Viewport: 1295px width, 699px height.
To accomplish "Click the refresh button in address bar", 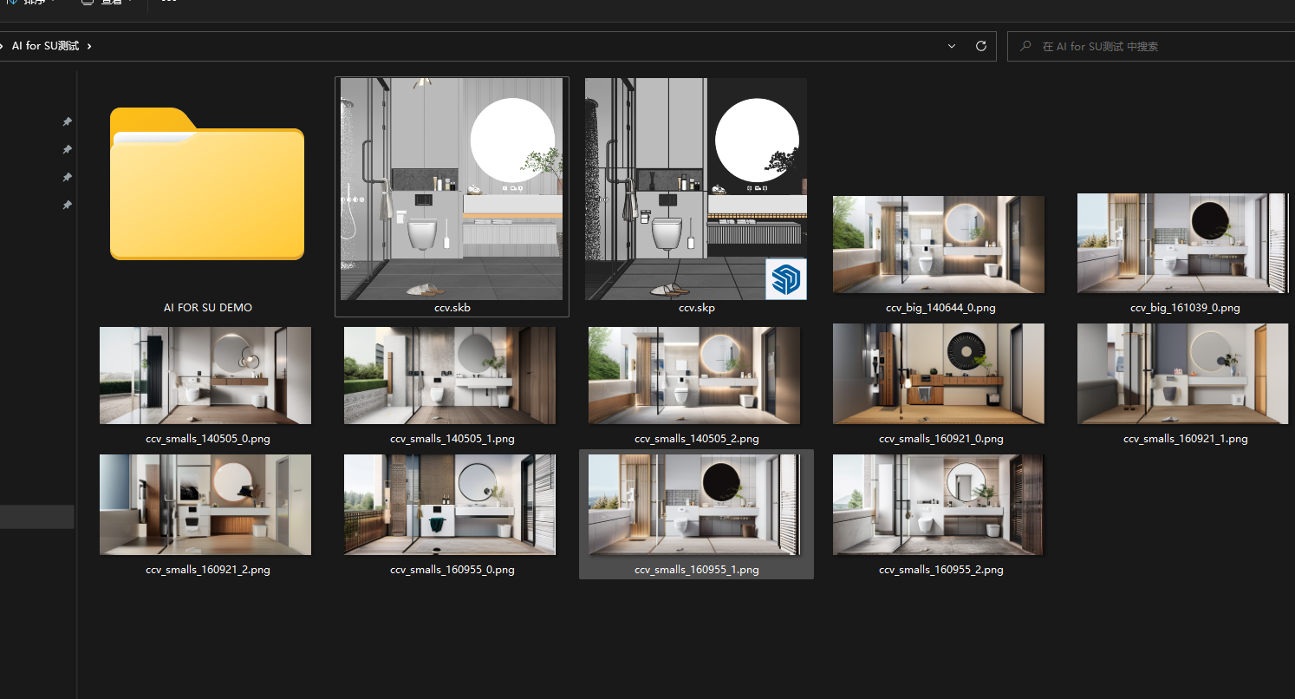I will (980, 46).
